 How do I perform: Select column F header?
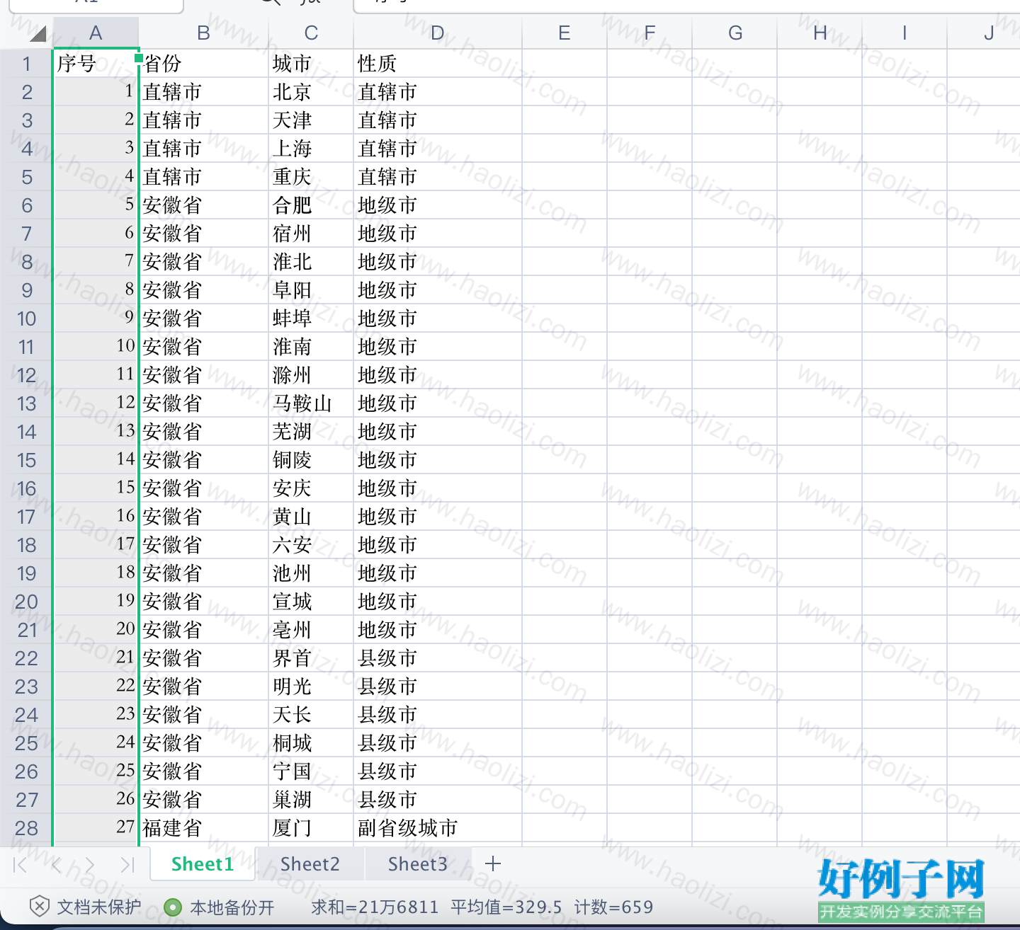tap(650, 33)
